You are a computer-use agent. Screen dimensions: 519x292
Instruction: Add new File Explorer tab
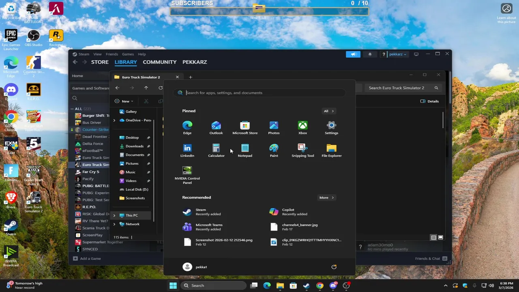click(190, 77)
